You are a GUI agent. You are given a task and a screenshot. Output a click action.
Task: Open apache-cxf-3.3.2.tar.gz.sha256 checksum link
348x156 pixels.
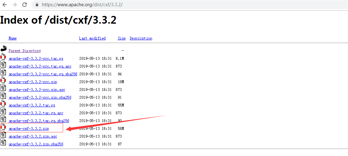[39, 121]
